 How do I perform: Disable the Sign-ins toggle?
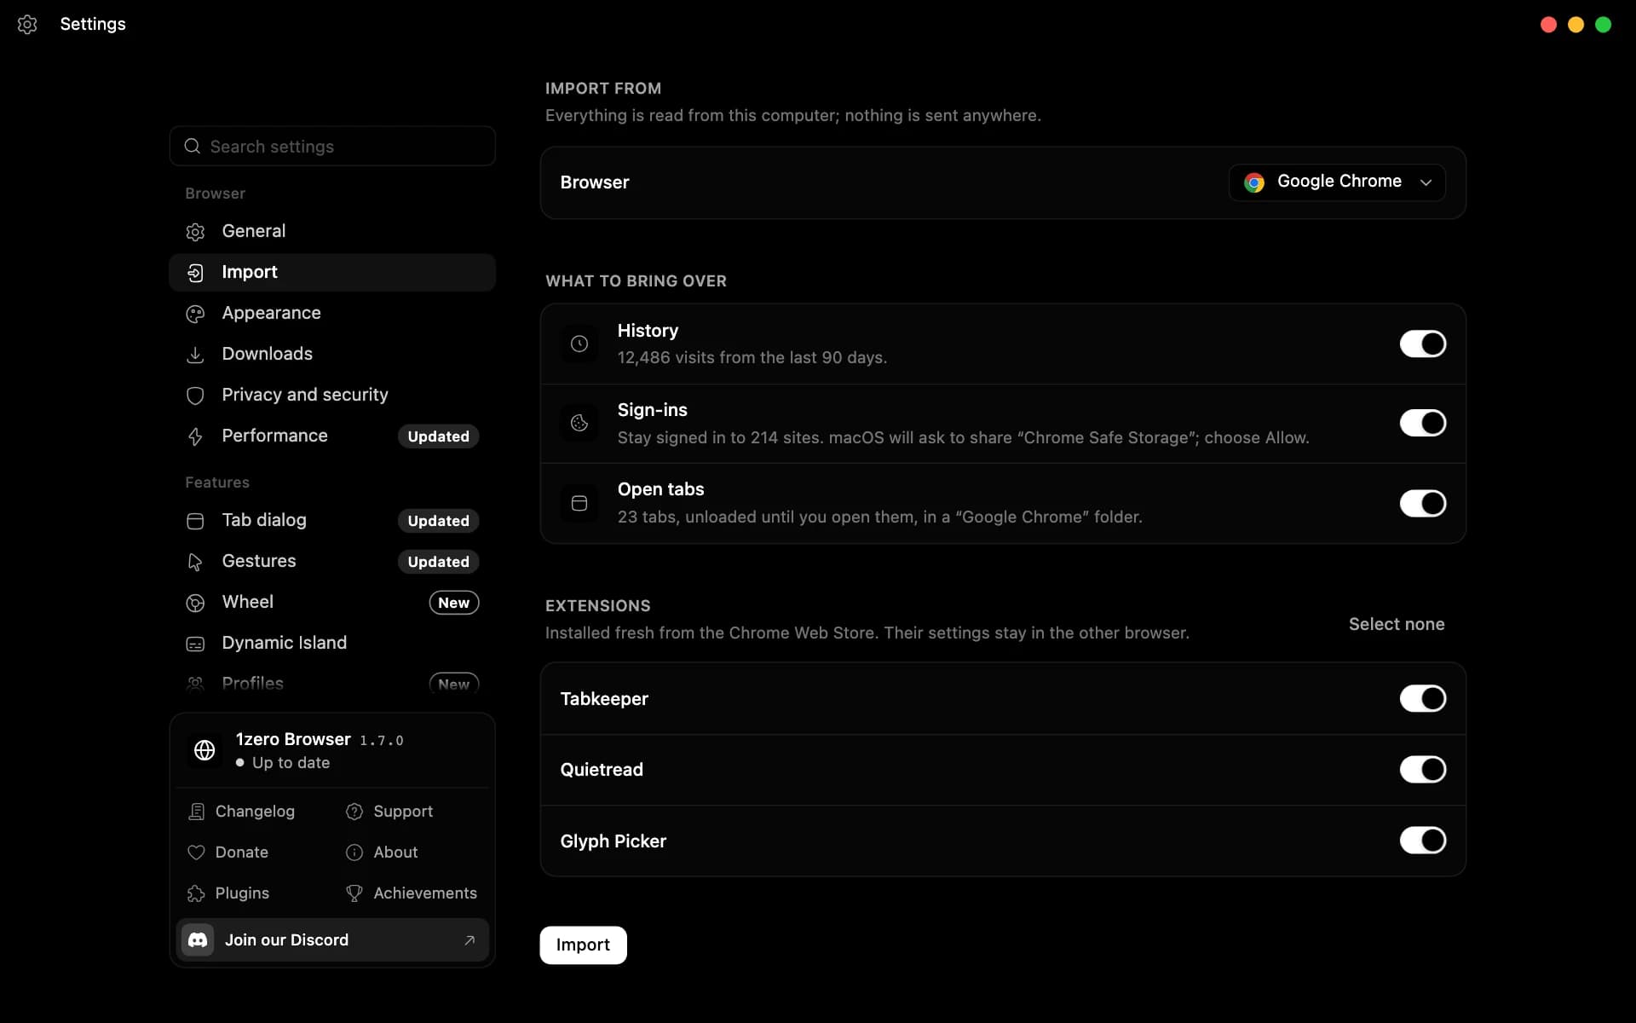[x=1423, y=423]
